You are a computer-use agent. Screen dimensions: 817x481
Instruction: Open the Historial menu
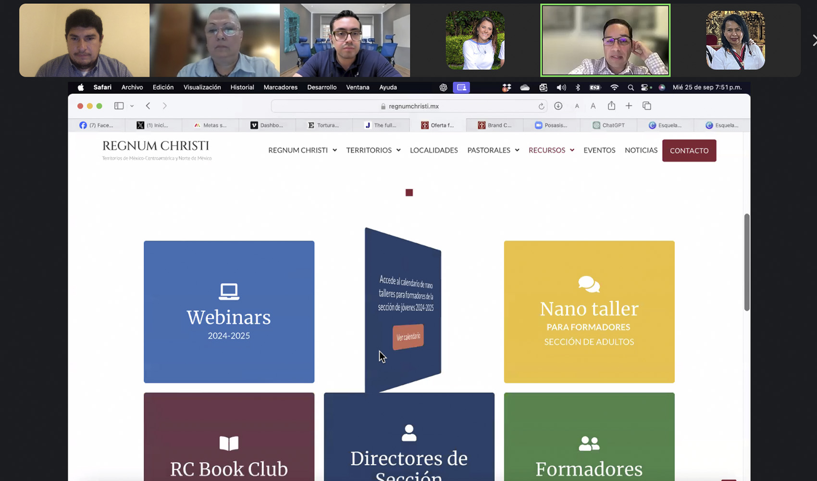[242, 87]
